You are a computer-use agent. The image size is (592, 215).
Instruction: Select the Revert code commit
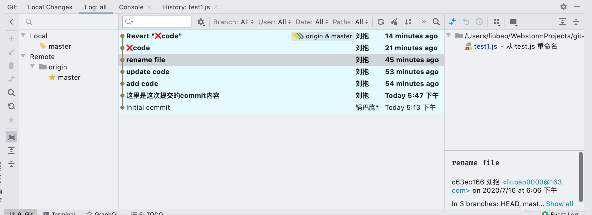pyautogui.click(x=281, y=36)
